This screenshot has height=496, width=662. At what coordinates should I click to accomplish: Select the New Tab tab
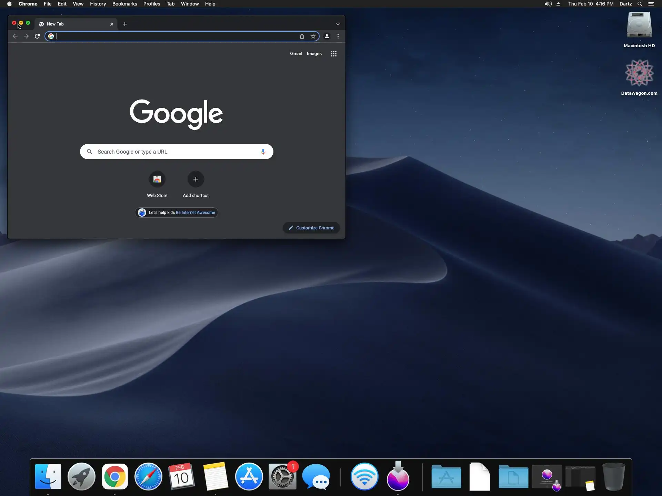(72, 24)
